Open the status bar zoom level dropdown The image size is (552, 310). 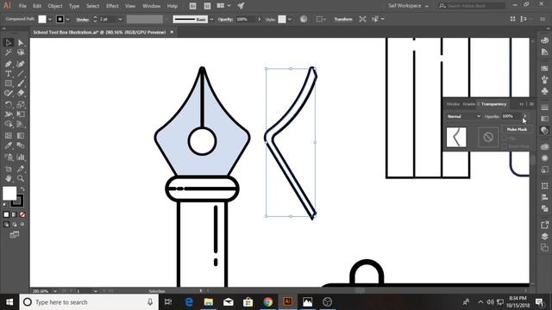[x=55, y=291]
